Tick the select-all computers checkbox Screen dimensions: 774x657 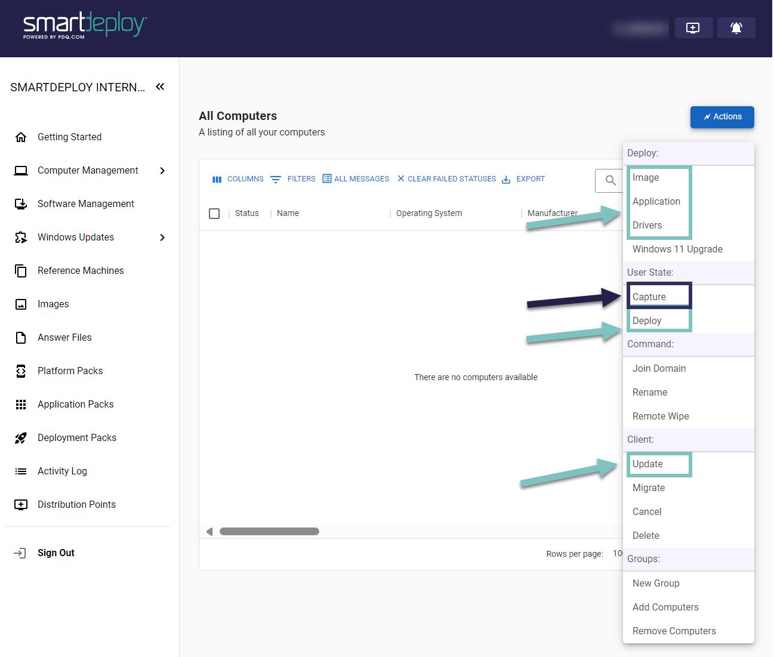click(214, 214)
